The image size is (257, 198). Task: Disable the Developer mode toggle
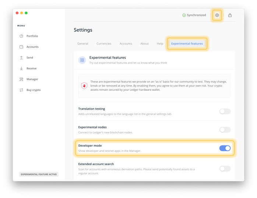coord(225,148)
